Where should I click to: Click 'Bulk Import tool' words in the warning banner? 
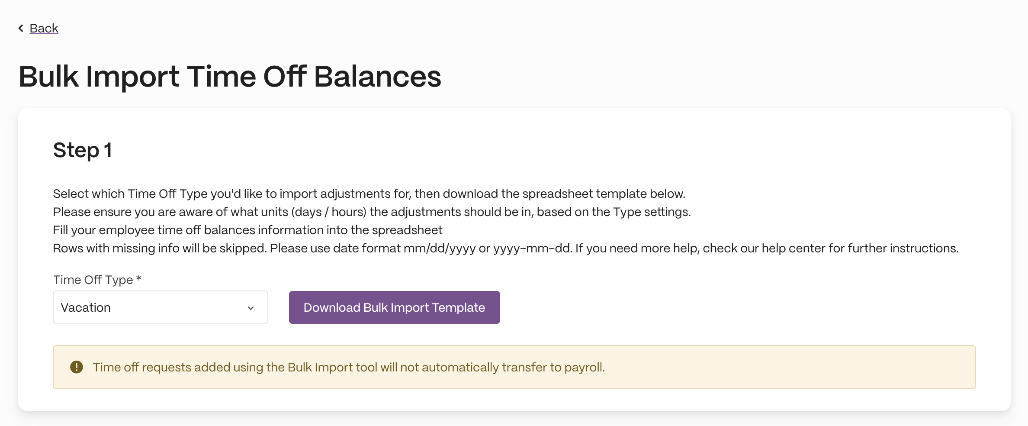point(332,367)
